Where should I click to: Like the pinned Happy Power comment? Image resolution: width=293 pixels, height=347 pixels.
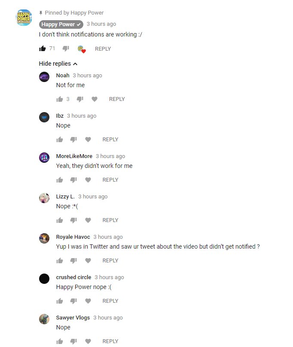[42, 49]
